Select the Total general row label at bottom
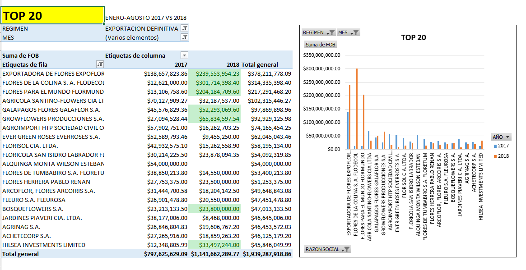The height and width of the screenshot is (270, 526). 20,254
